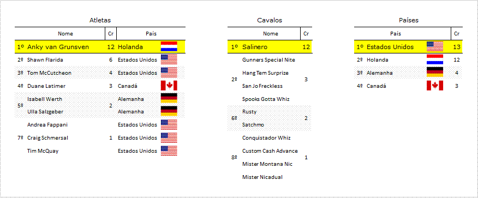Click the Estados Unidos cell in Países ranking
Screen dimensions: 478x198
(x=390, y=47)
